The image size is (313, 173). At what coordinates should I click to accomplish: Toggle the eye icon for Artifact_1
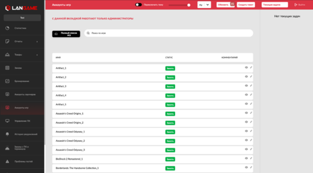click(x=246, y=68)
